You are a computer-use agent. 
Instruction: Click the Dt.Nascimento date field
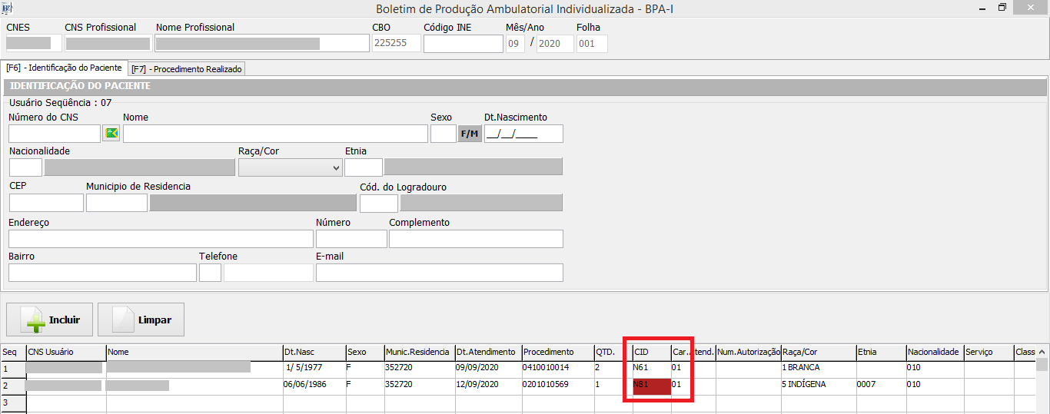[x=523, y=134]
